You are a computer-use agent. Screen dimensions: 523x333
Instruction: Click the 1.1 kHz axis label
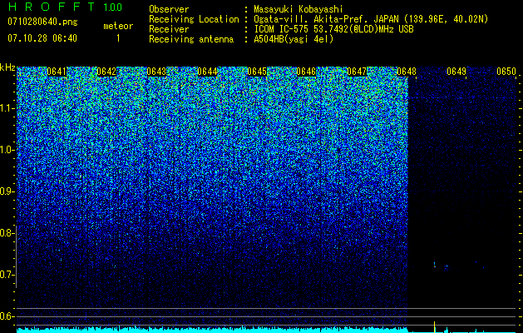7,108
